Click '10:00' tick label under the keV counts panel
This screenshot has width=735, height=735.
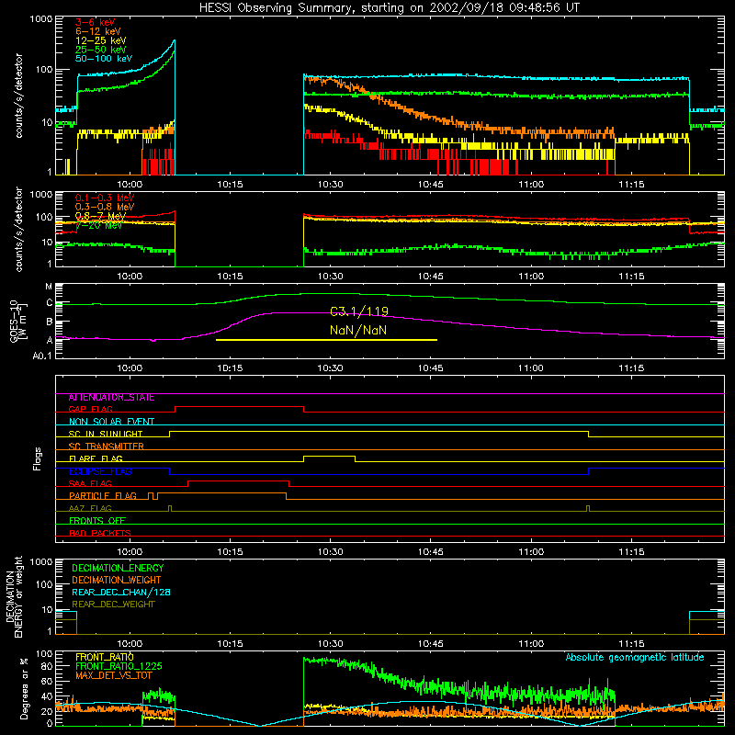pos(130,185)
